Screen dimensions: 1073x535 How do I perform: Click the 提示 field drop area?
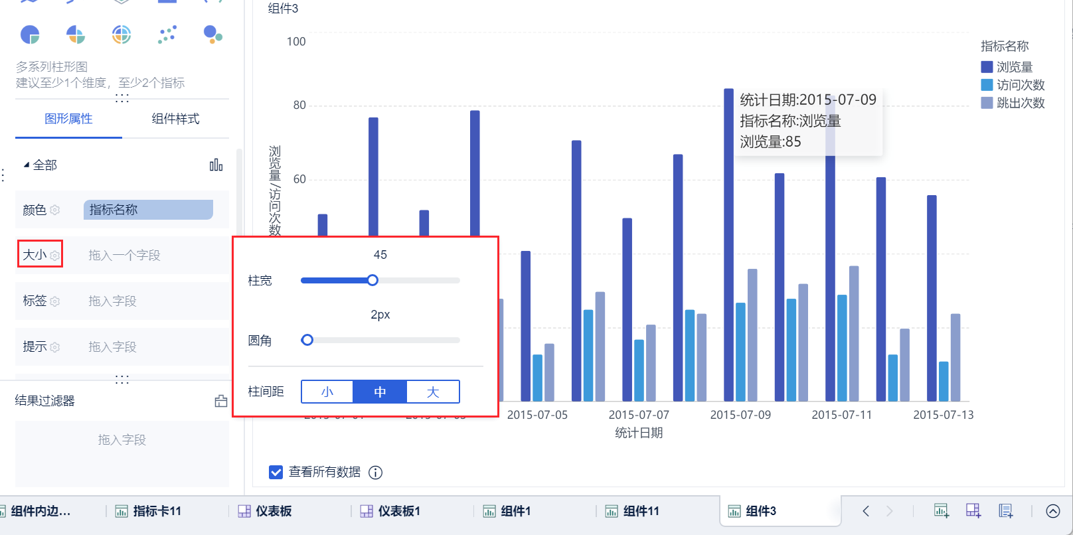(x=149, y=347)
